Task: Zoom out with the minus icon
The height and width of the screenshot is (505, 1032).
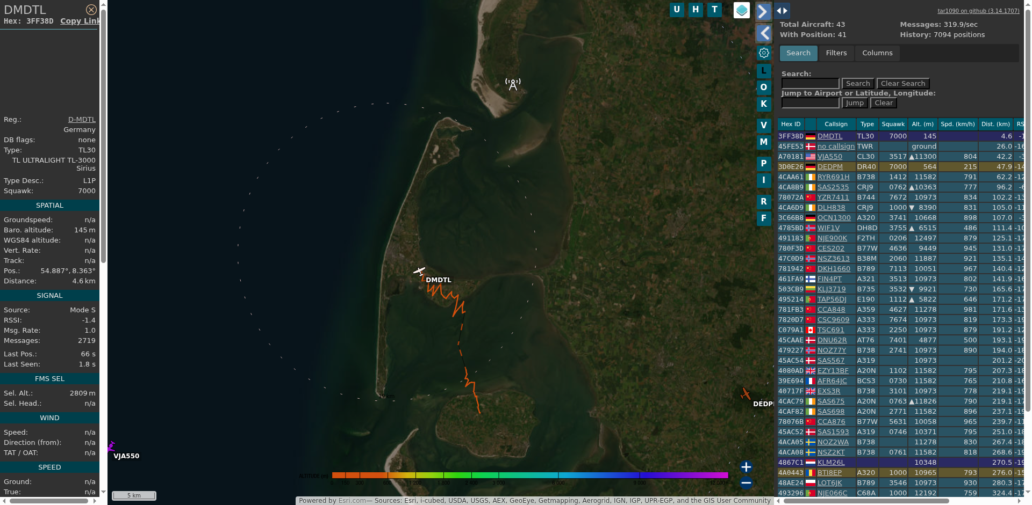Action: coord(746,482)
